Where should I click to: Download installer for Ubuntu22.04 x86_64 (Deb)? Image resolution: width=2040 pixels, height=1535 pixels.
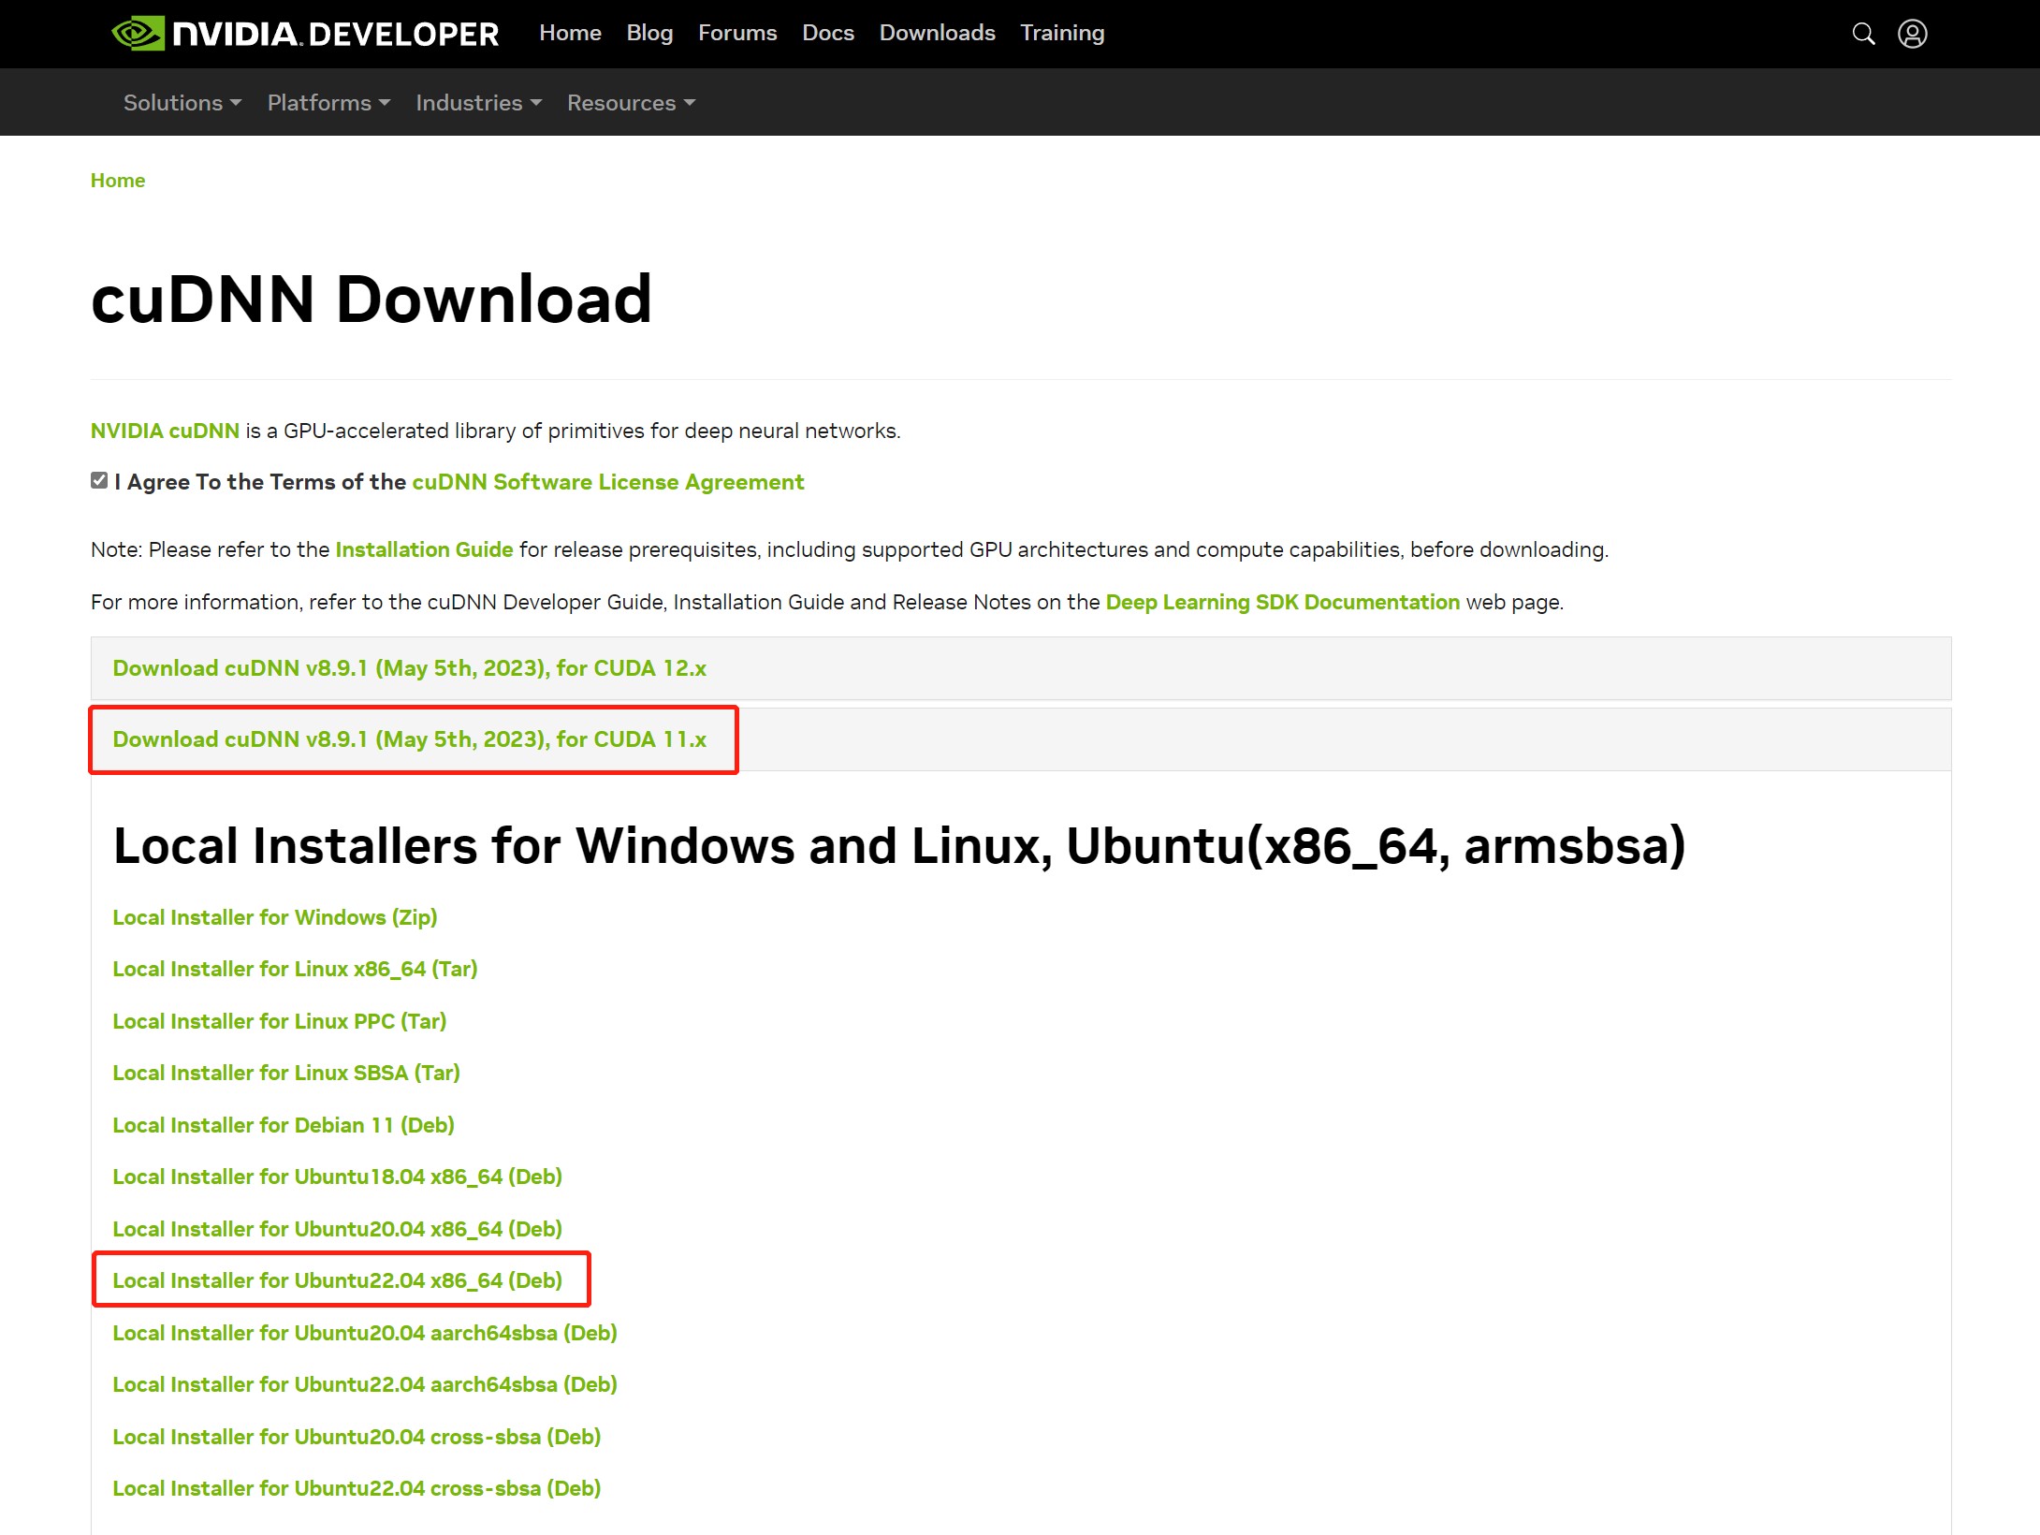337,1280
